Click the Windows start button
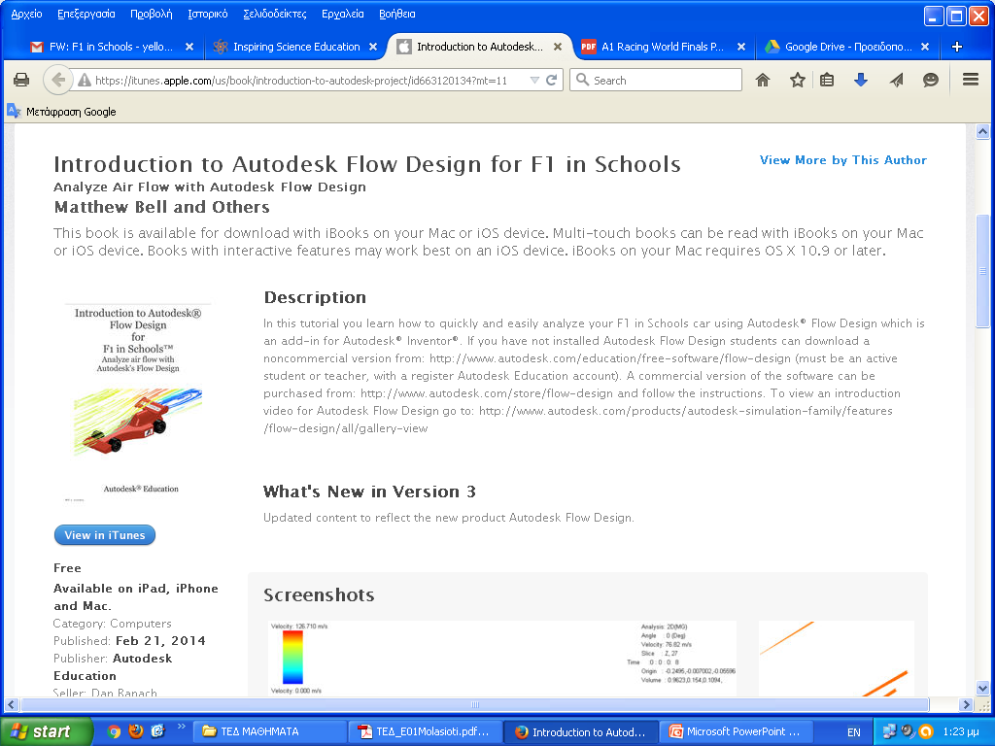 coord(46,731)
